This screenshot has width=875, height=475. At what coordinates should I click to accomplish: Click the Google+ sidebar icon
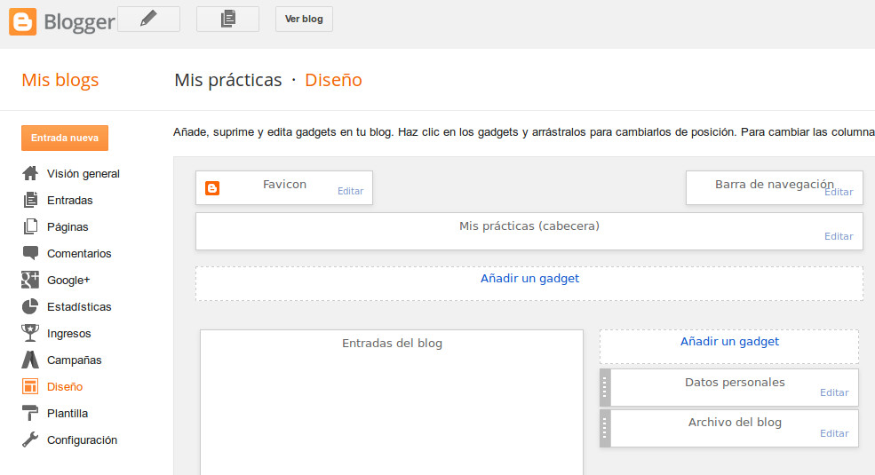(30, 280)
